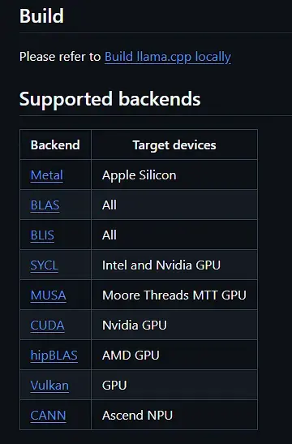
Task: Select the Moore Threads MTT GPU cell
Action: click(x=174, y=295)
